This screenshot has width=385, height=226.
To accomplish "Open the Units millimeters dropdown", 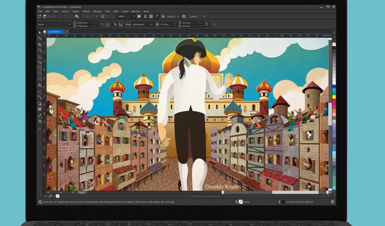I will pyautogui.click(x=152, y=25).
